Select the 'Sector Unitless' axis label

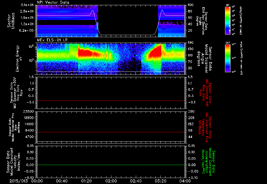point(11,21)
